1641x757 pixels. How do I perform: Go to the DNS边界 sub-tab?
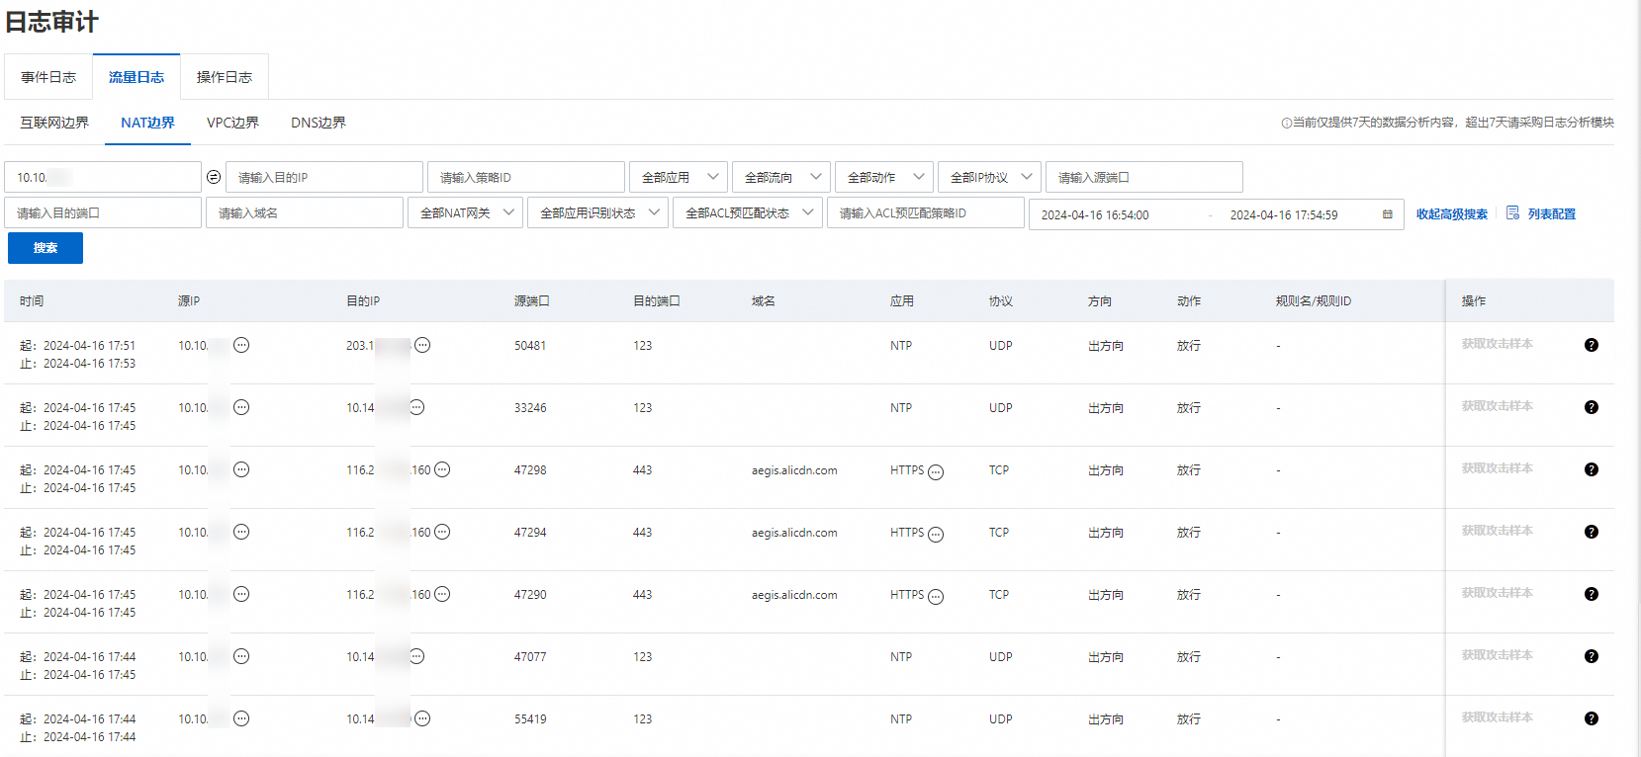[x=319, y=123]
